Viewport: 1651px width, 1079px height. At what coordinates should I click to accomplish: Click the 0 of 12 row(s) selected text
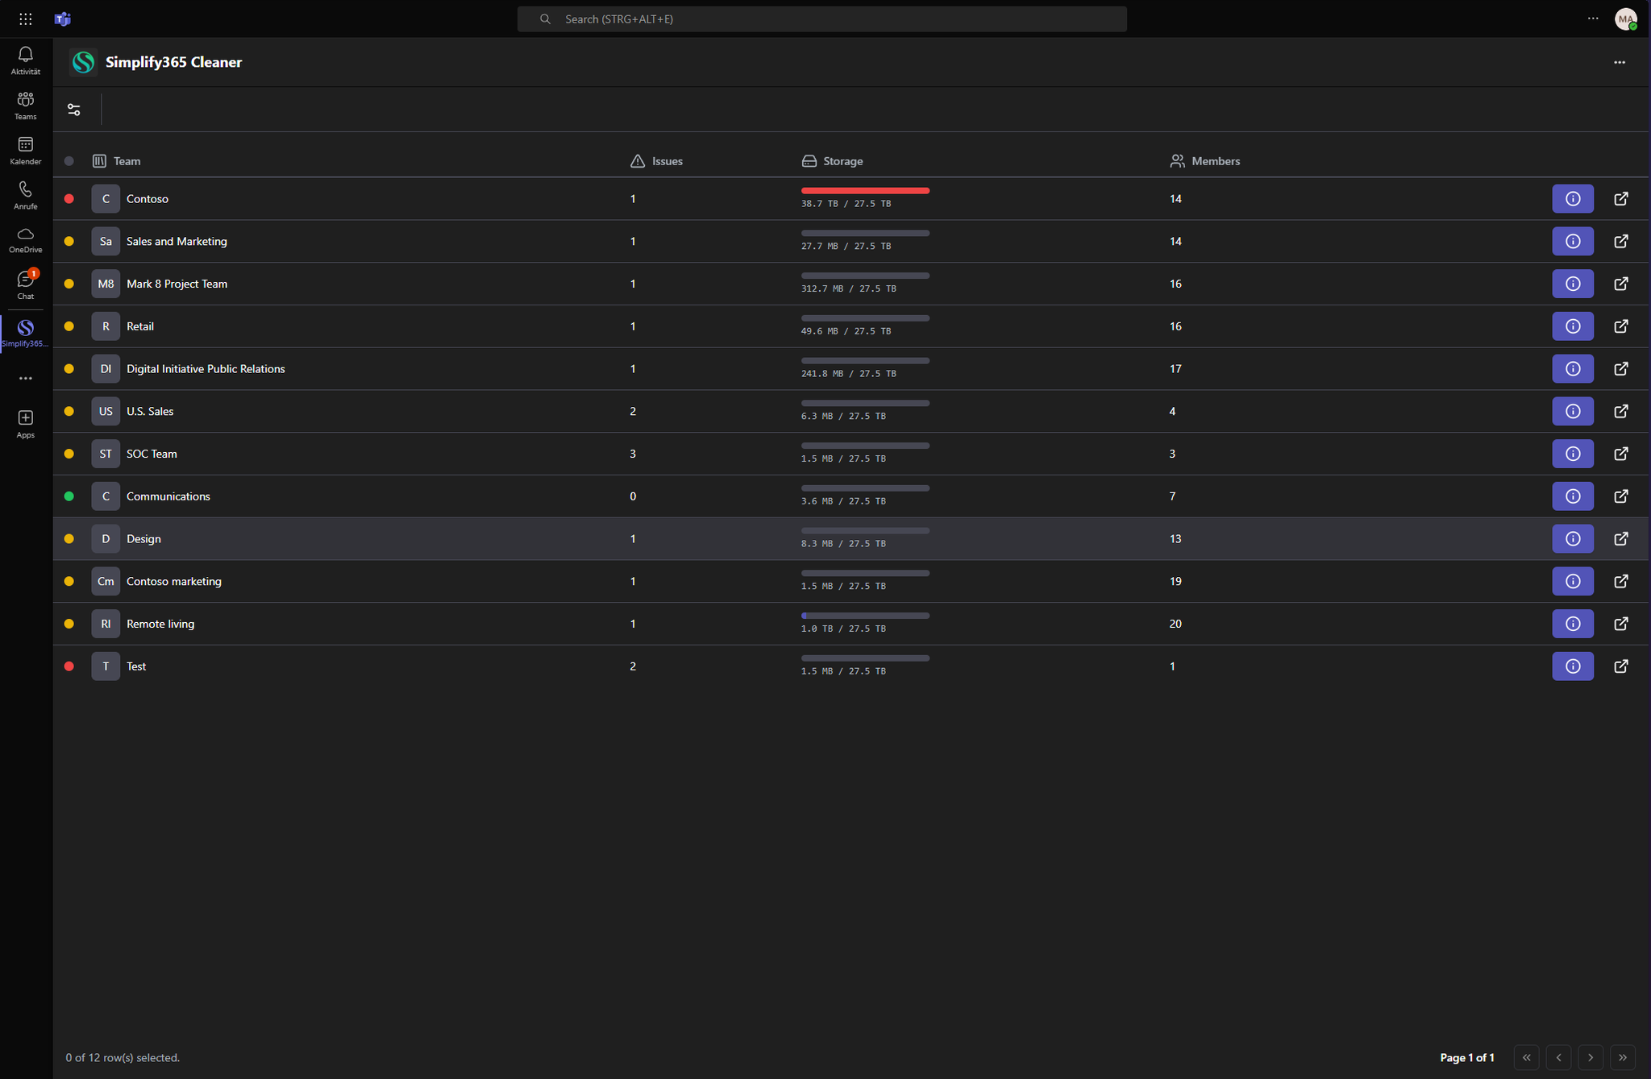pos(123,1057)
